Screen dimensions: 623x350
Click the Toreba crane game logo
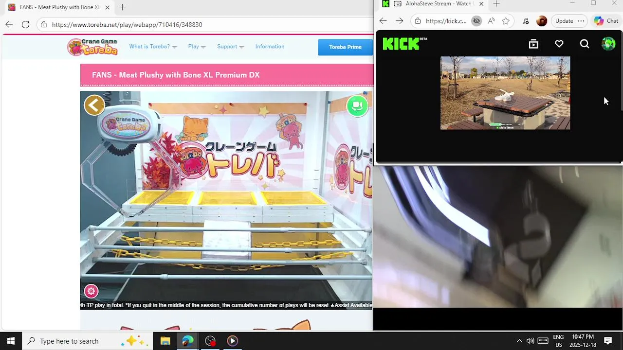[x=92, y=47]
